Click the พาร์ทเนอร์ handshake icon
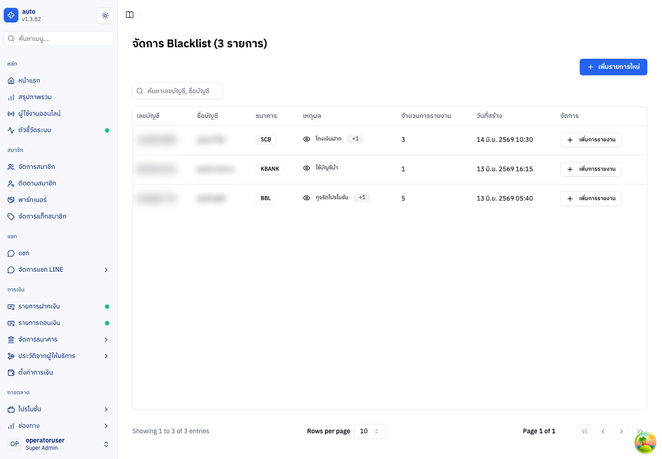Screen dimensions: 662x459 (11, 200)
